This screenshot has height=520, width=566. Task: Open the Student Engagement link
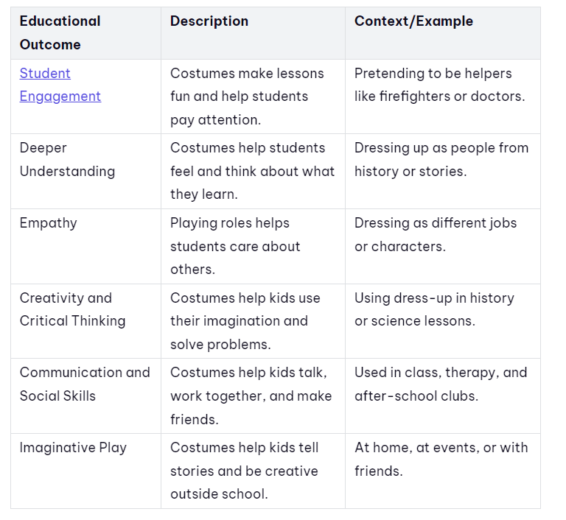[60, 85]
